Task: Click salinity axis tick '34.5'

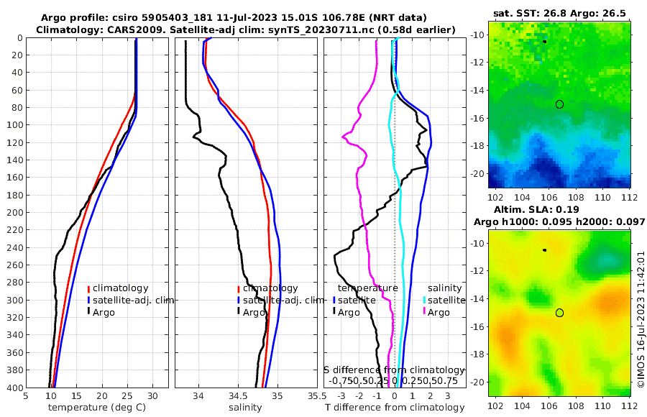Action: [238, 396]
